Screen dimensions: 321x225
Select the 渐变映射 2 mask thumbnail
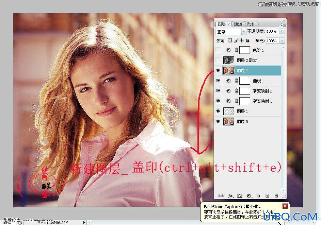point(245,91)
